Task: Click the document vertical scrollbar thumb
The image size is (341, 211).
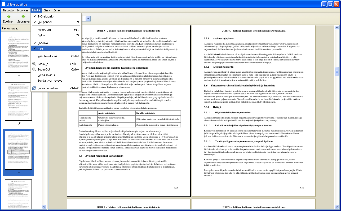Action: pyautogui.click(x=337, y=71)
